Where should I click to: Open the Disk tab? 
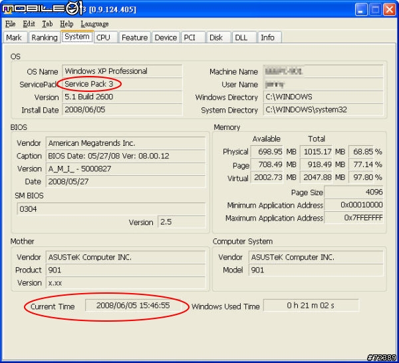(219, 37)
